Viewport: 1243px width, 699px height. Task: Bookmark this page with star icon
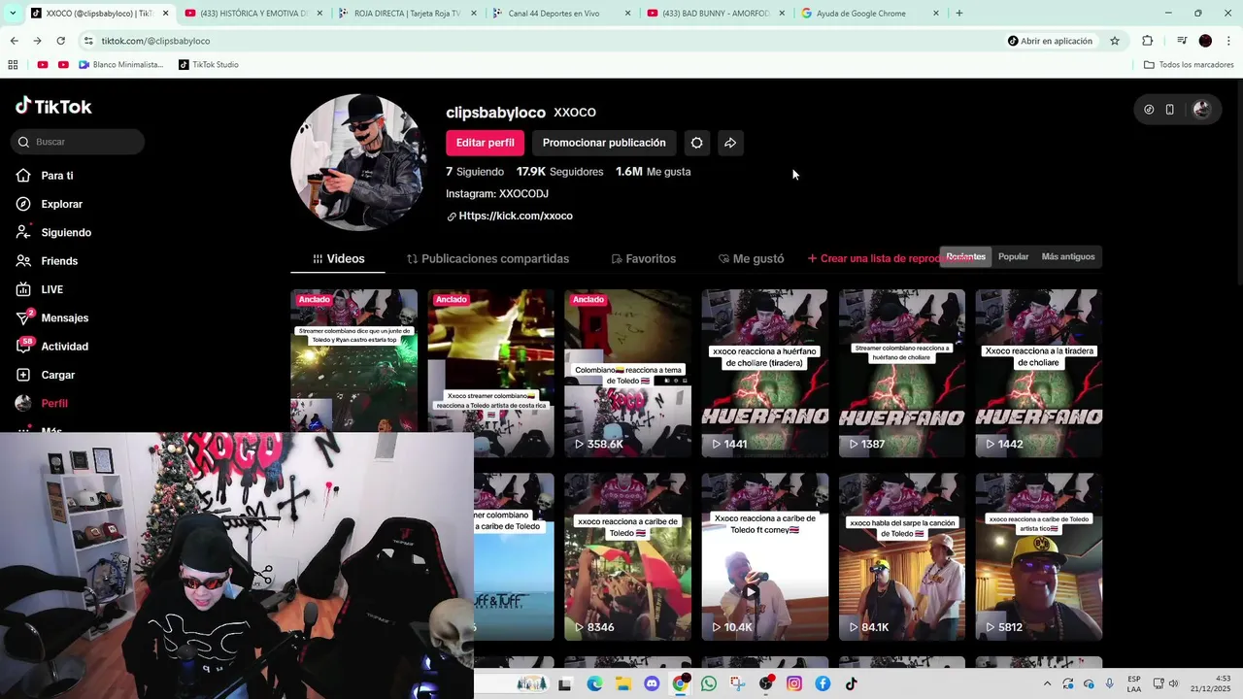point(1115,41)
